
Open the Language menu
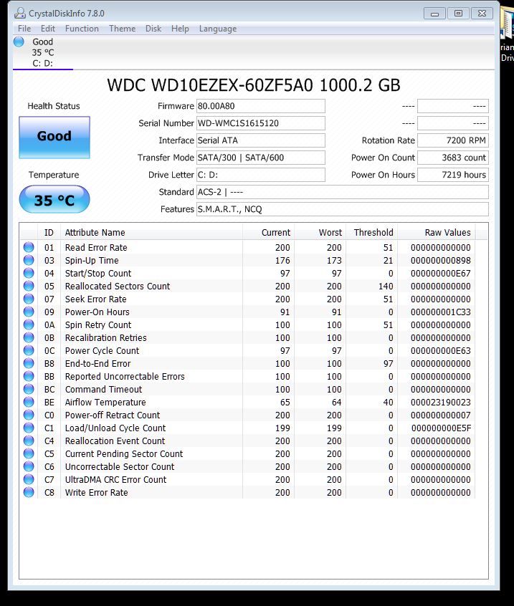tap(218, 29)
